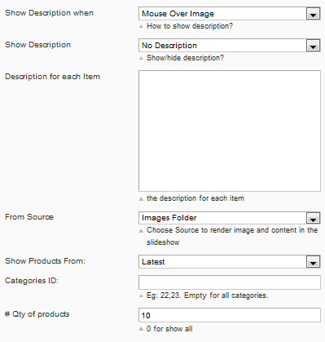This screenshot has height=342, width=325.
Task: Click the 'From Source' label
Action: point(29,217)
